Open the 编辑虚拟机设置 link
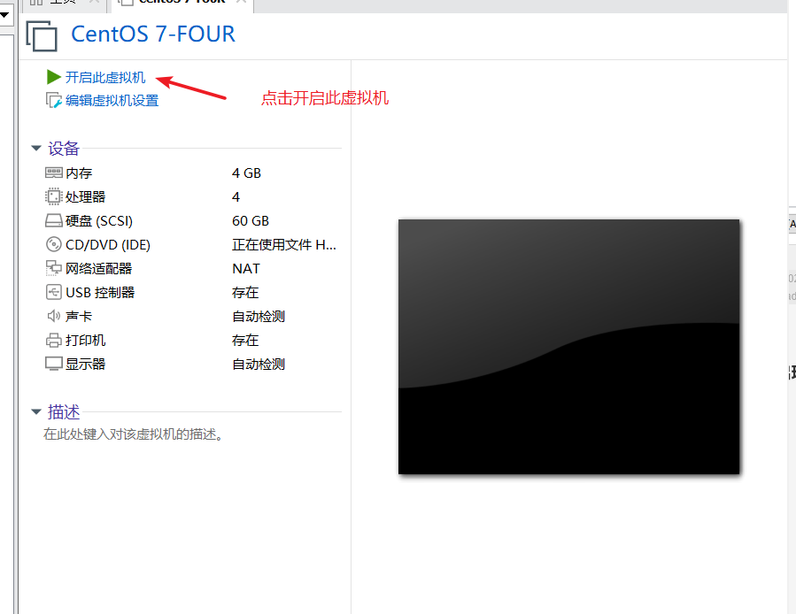The image size is (796, 614). tap(112, 101)
